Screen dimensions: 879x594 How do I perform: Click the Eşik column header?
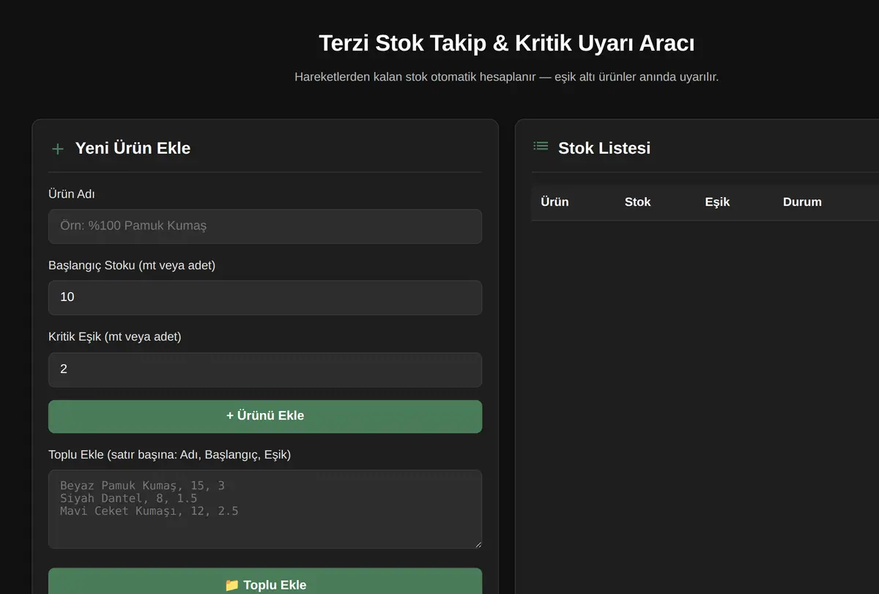[x=717, y=202]
